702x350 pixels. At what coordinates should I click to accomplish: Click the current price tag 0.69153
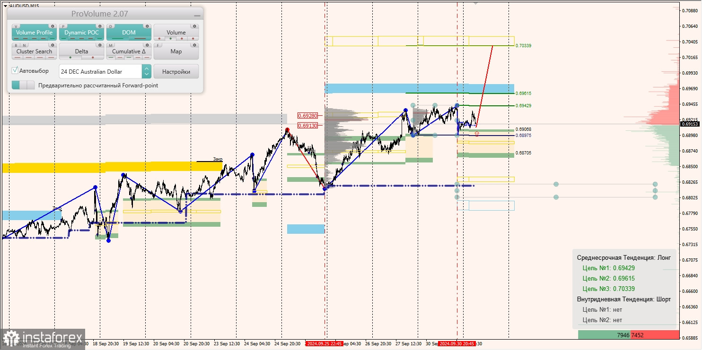click(690, 124)
